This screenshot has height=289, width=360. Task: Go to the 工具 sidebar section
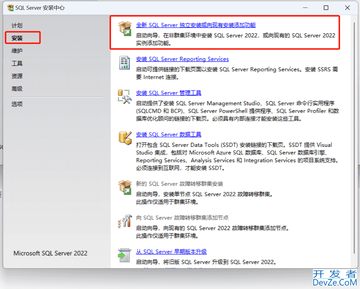17,63
